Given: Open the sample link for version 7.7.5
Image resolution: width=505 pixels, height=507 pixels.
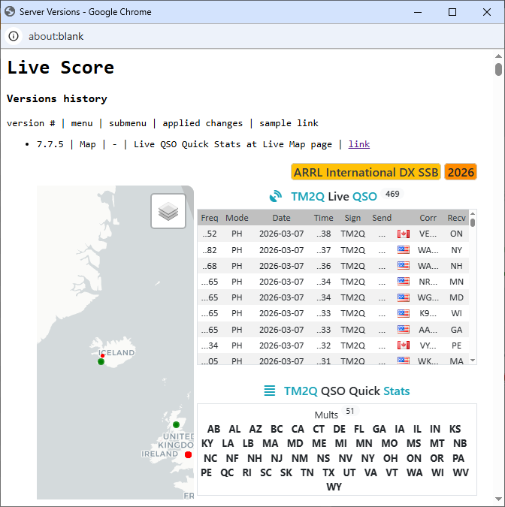Looking at the screenshot, I should click(358, 144).
